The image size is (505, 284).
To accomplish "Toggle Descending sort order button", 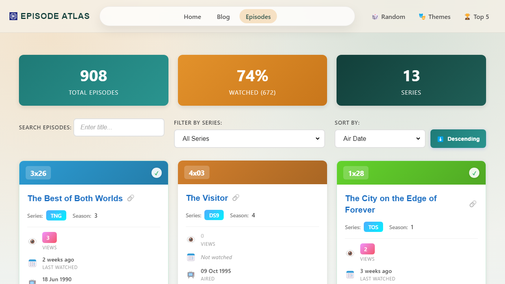I will [458, 139].
